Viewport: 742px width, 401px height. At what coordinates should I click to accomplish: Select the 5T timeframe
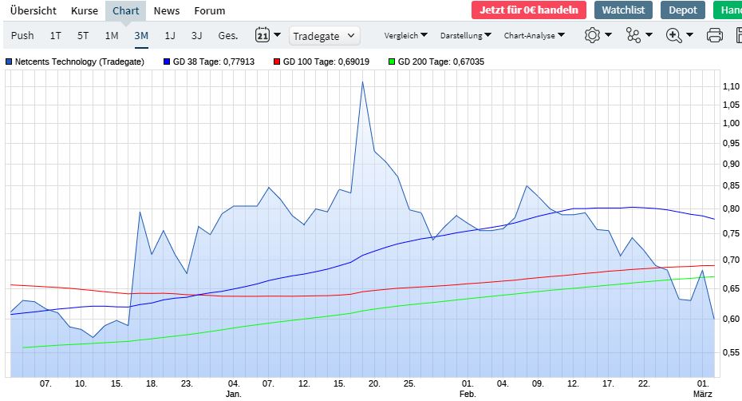point(83,36)
